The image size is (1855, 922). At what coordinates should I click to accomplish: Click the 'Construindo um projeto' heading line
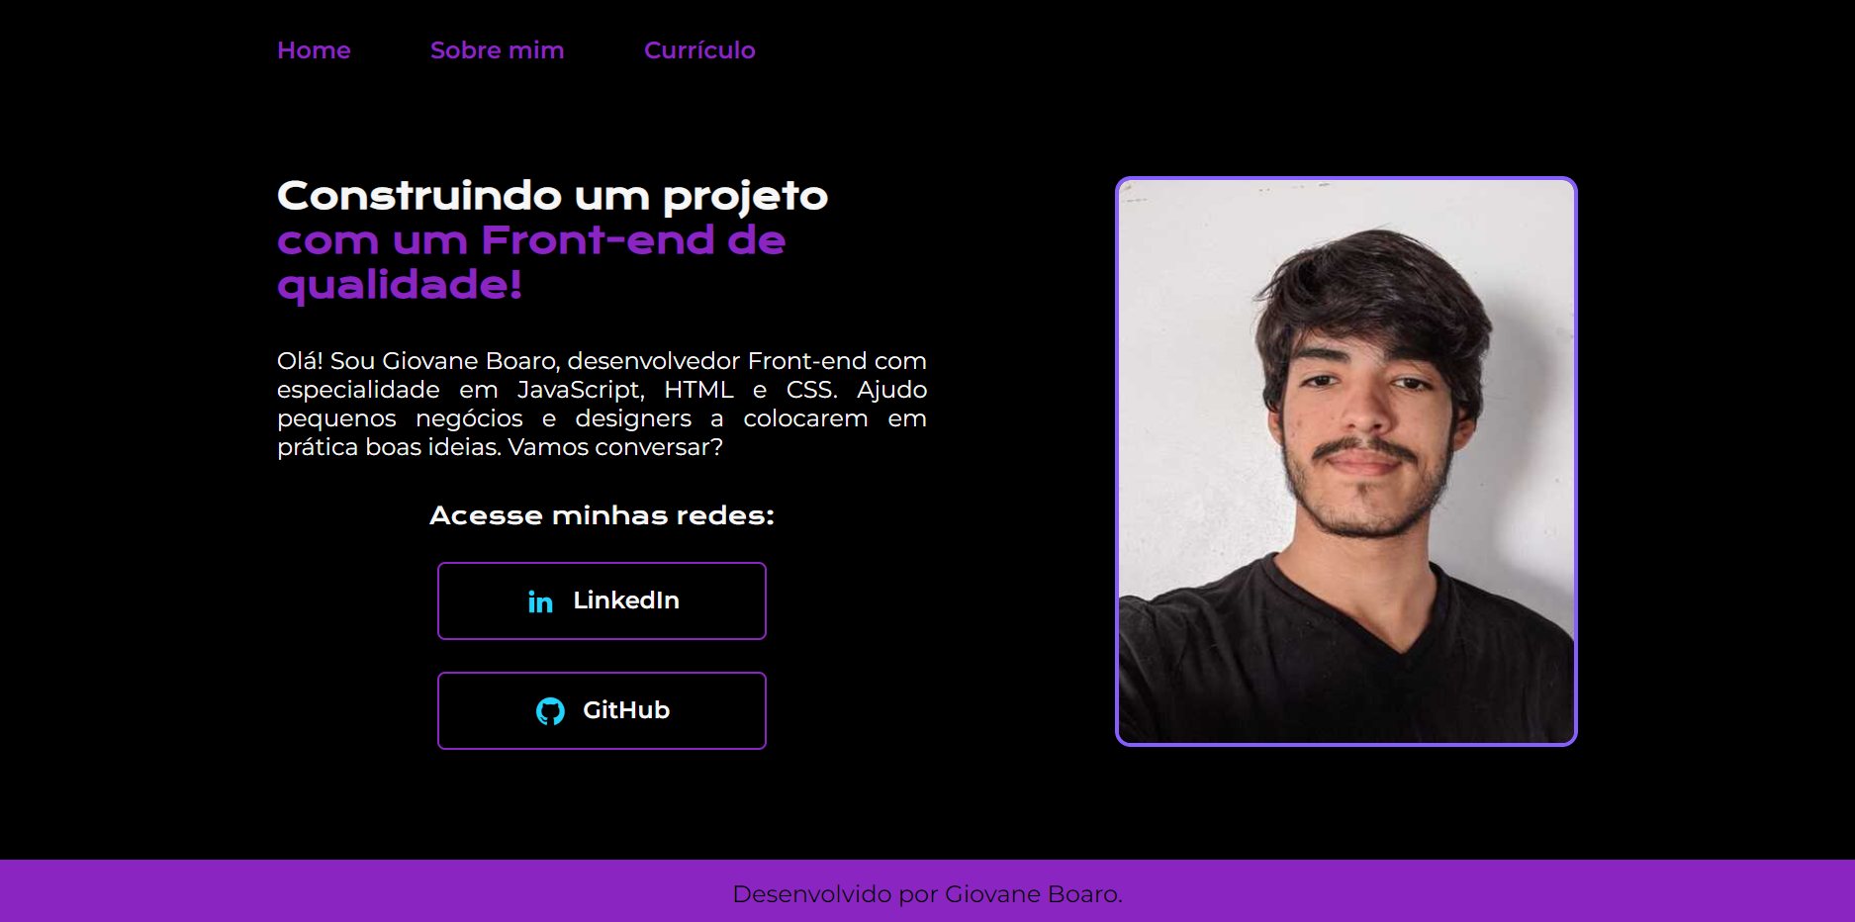pos(552,196)
